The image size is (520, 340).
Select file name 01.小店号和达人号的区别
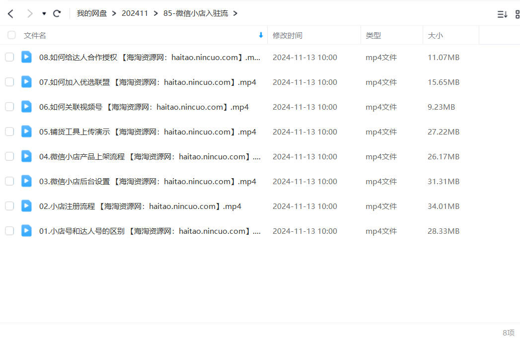click(x=150, y=231)
